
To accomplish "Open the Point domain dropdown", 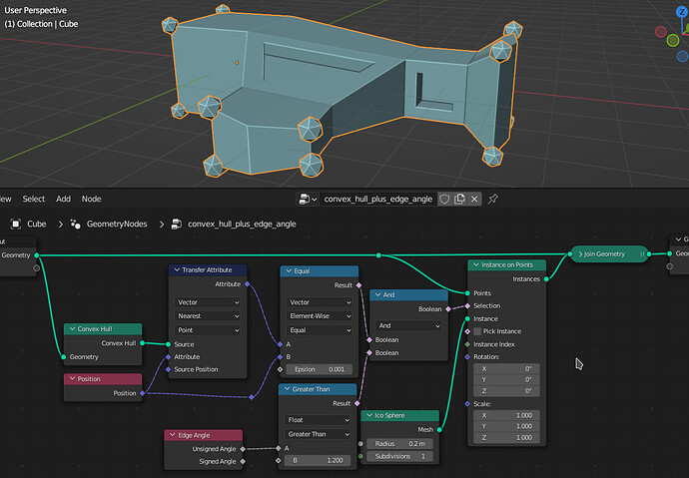I will pos(208,330).
